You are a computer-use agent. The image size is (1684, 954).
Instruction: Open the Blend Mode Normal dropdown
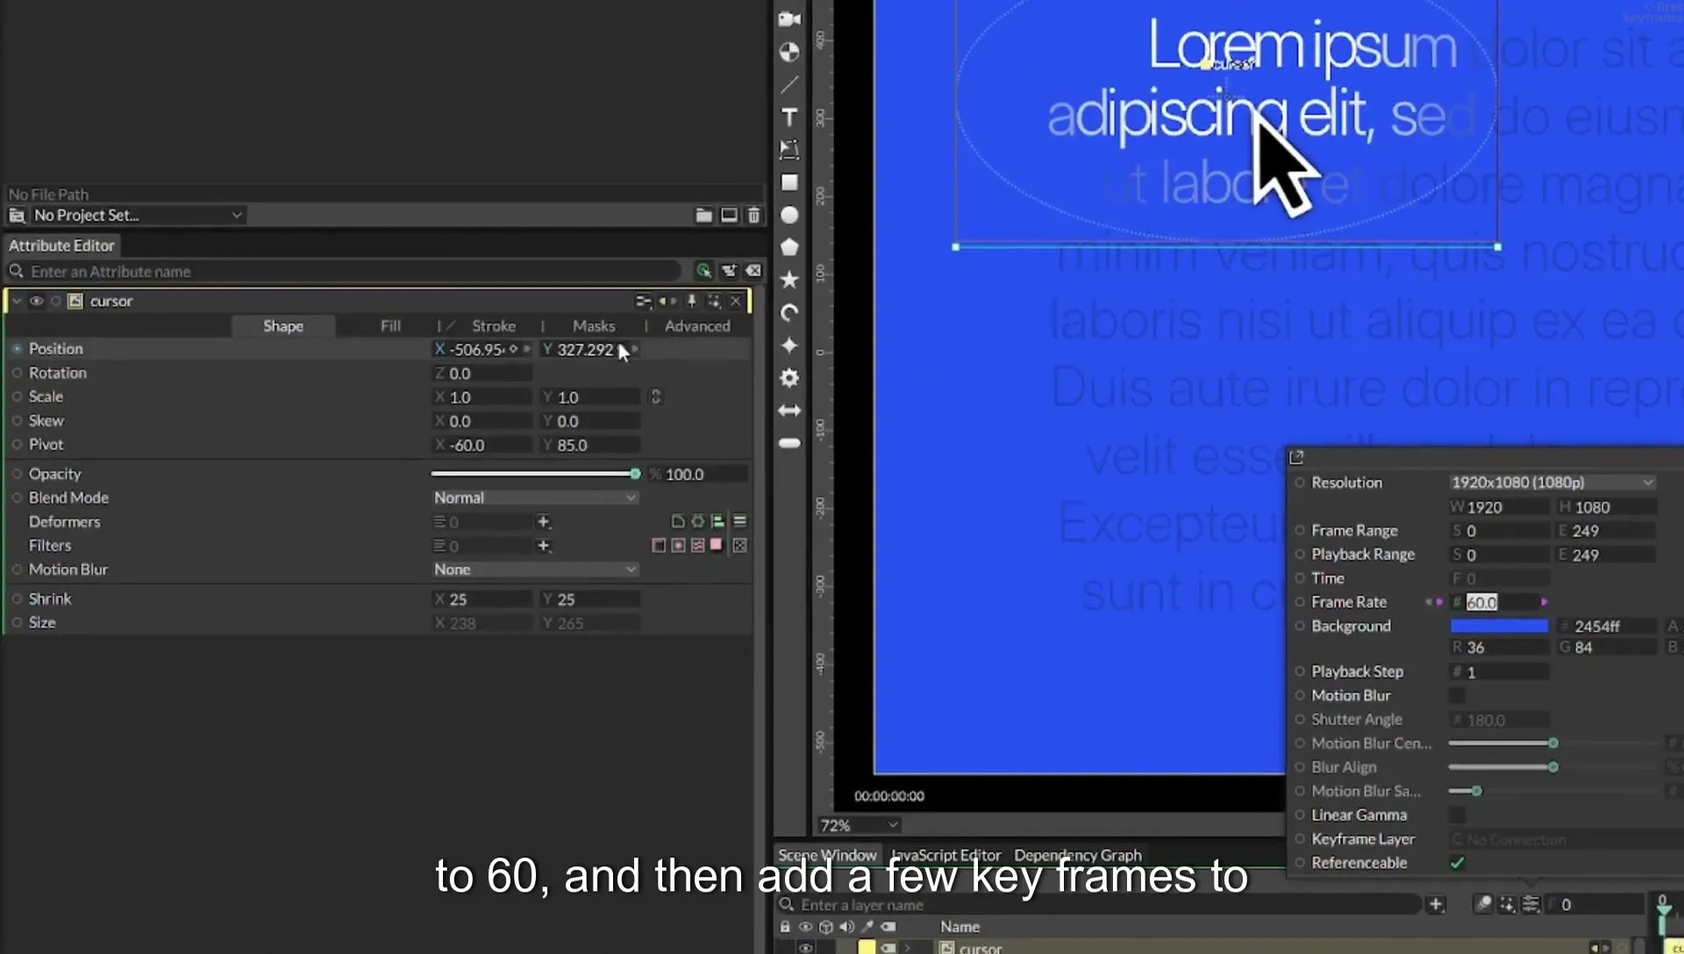click(534, 497)
